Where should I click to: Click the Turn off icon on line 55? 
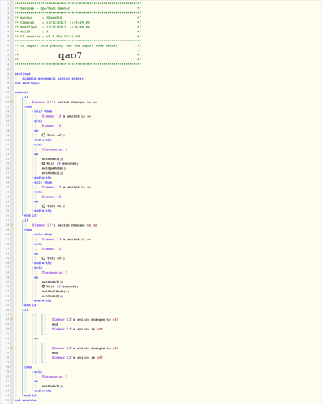(x=44, y=258)
